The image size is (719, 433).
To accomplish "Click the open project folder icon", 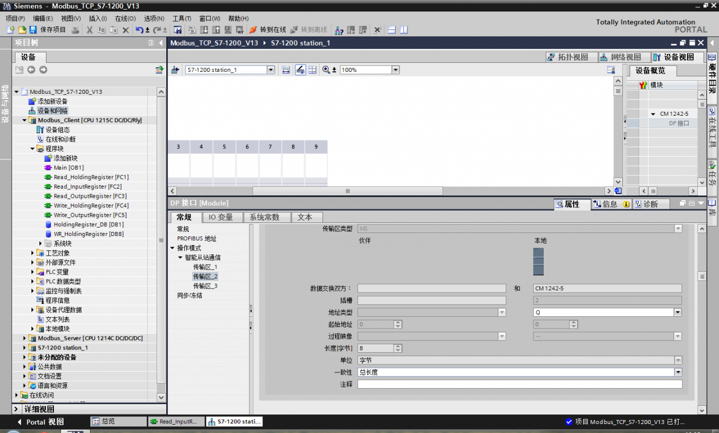I will click(x=22, y=30).
